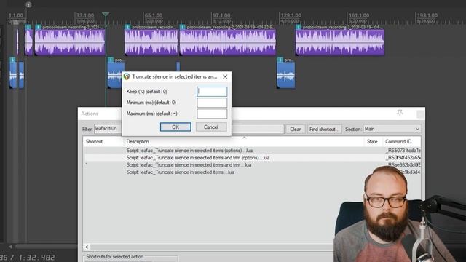The width and height of the screenshot is (466, 262).
Task: Click the Actions filter field with 'leafac trun'
Action: [x=108, y=129]
